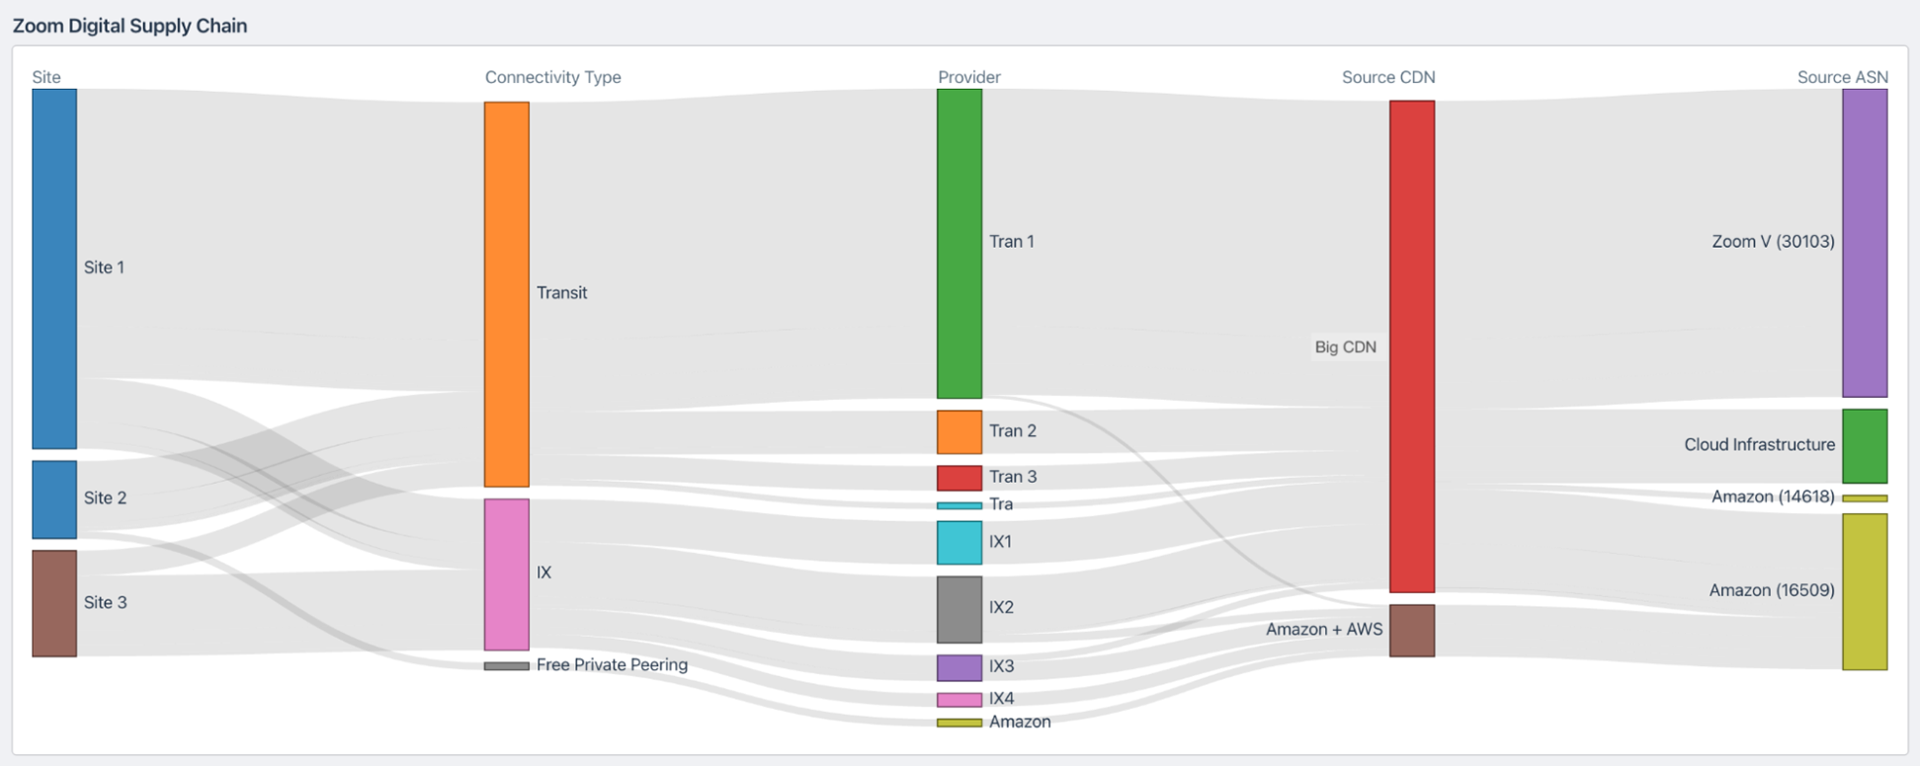Select the green Cloud Infrastructure node
Screen dimensions: 1920x766
1865,446
